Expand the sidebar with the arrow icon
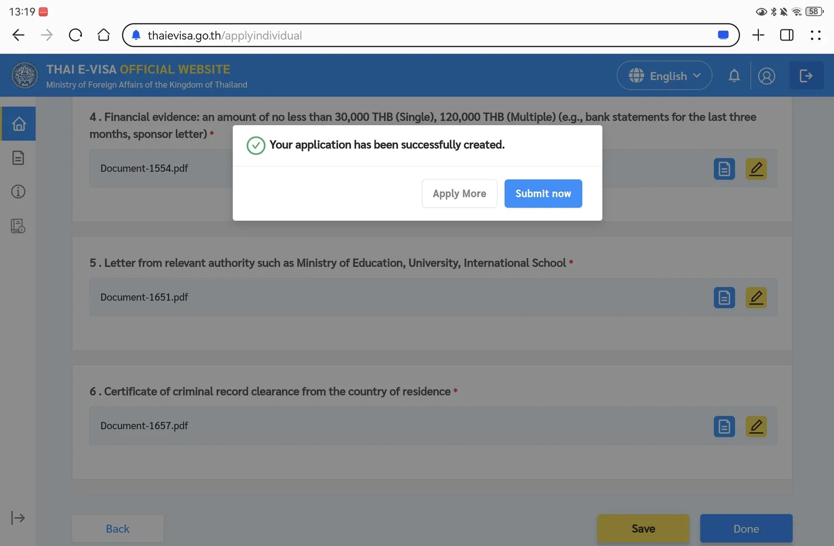834x546 pixels. [18, 518]
